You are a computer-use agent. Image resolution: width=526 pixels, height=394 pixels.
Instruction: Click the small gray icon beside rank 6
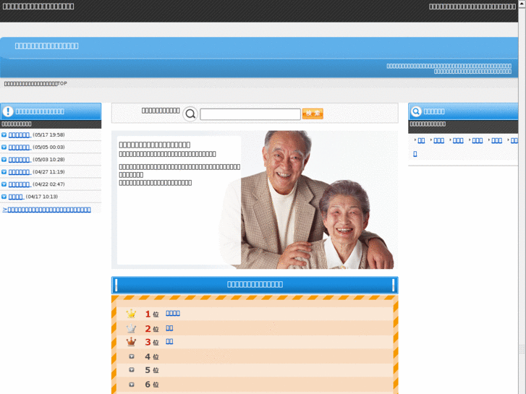(x=132, y=385)
